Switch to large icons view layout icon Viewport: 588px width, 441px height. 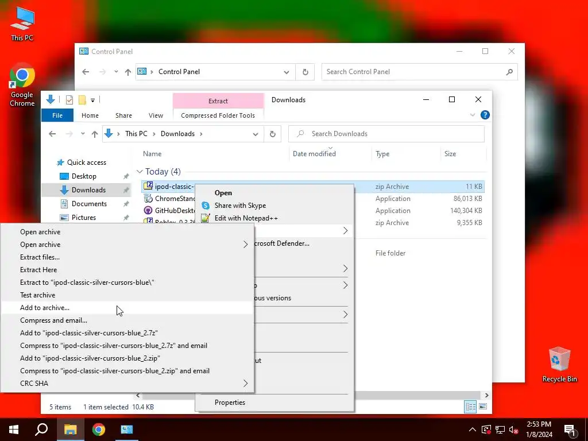point(483,407)
